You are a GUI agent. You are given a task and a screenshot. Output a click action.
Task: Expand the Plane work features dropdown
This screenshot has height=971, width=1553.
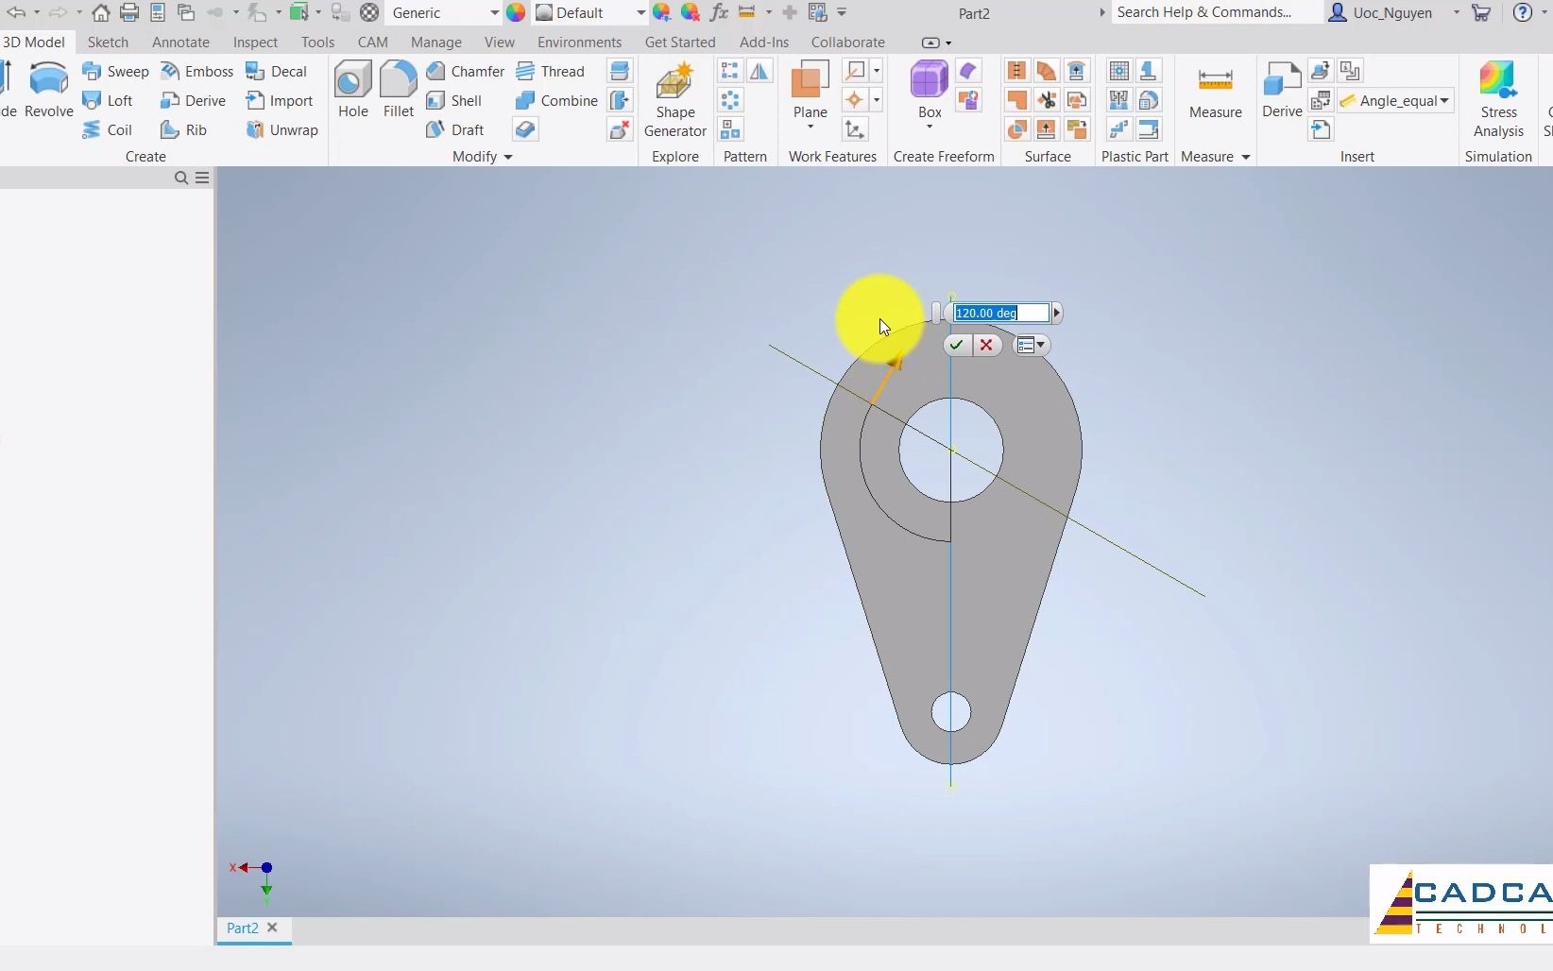click(x=812, y=128)
